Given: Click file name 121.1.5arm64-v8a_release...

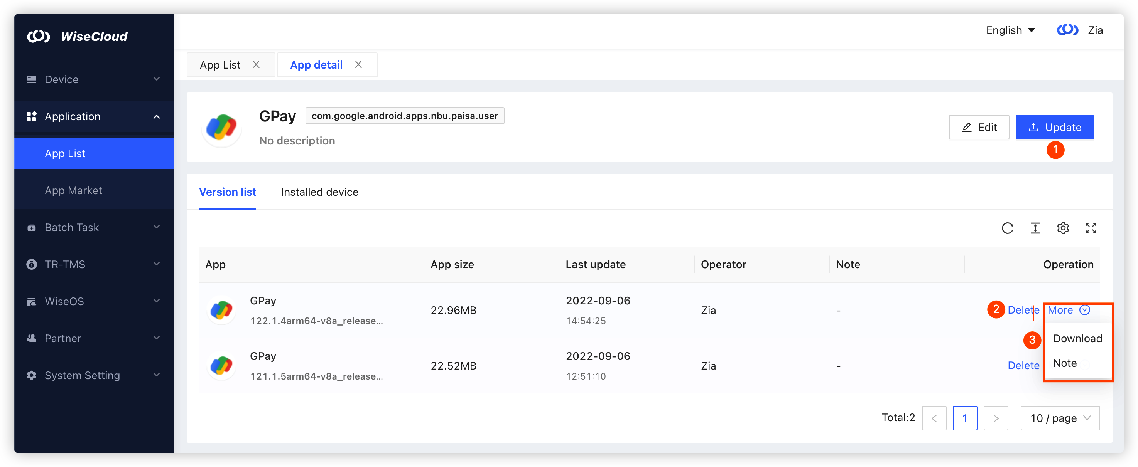Looking at the screenshot, I should point(316,376).
